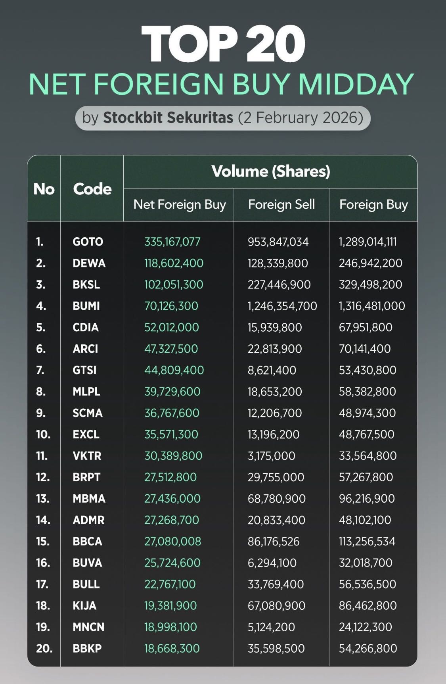Click BUMI's foreign buy value 1,316,481,000
This screenshot has width=446, height=684.
coord(372,306)
